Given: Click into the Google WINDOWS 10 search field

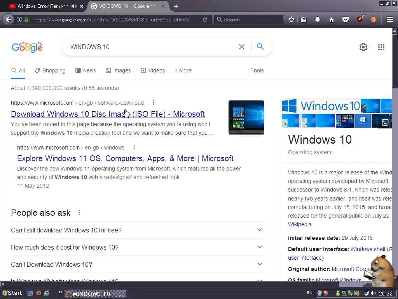Looking at the screenshot, I should point(152,47).
